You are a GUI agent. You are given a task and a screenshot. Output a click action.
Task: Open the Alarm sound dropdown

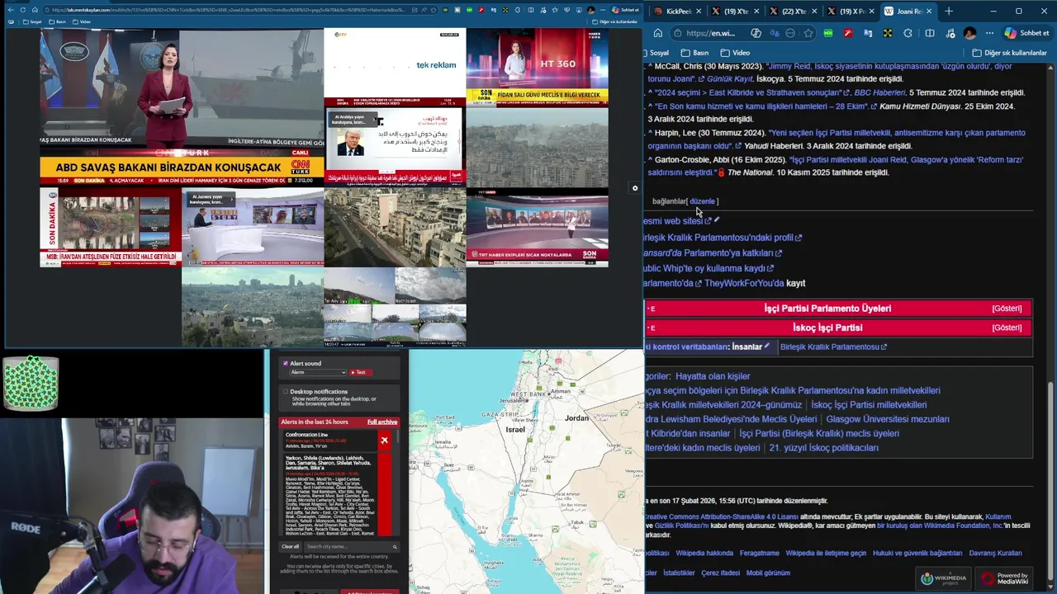click(x=317, y=372)
